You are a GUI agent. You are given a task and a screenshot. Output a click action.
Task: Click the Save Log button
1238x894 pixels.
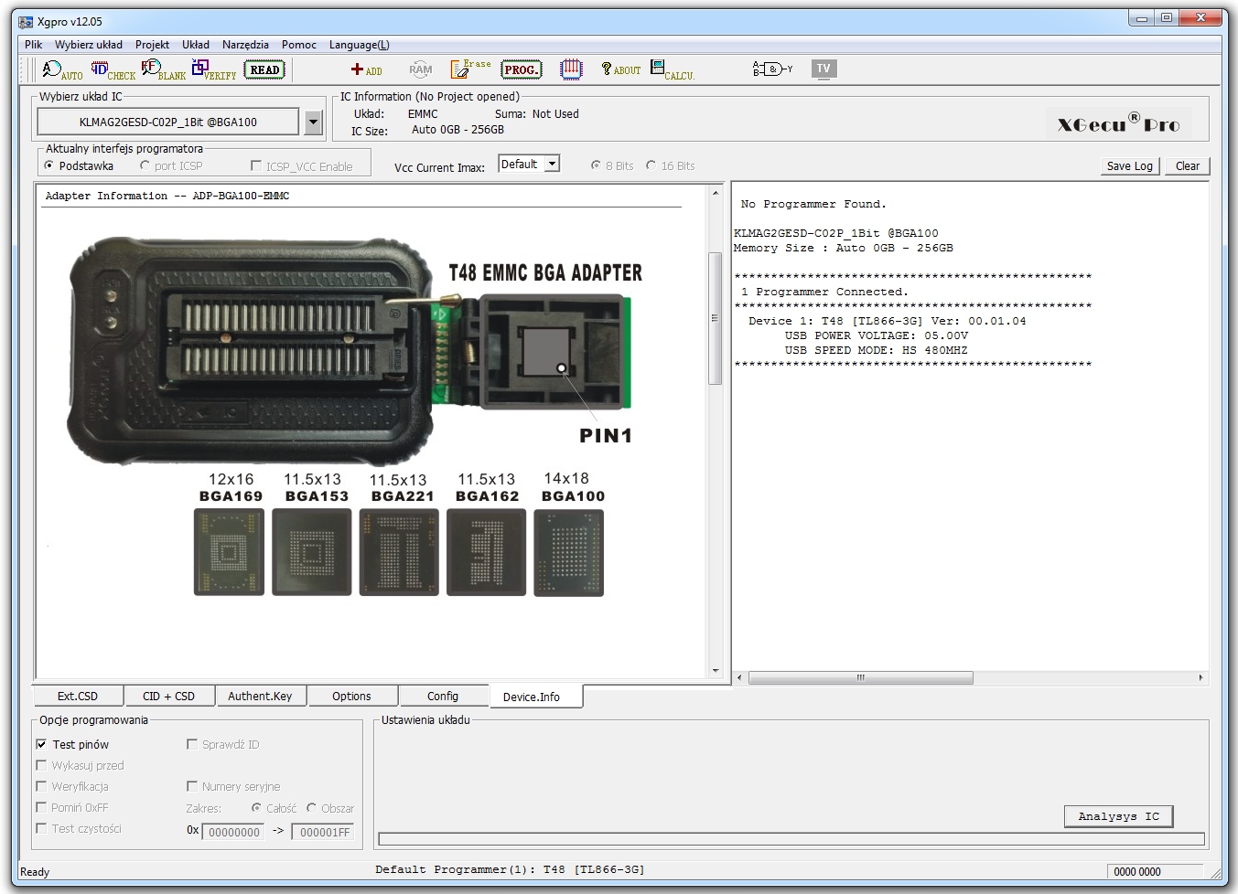pyautogui.click(x=1130, y=166)
